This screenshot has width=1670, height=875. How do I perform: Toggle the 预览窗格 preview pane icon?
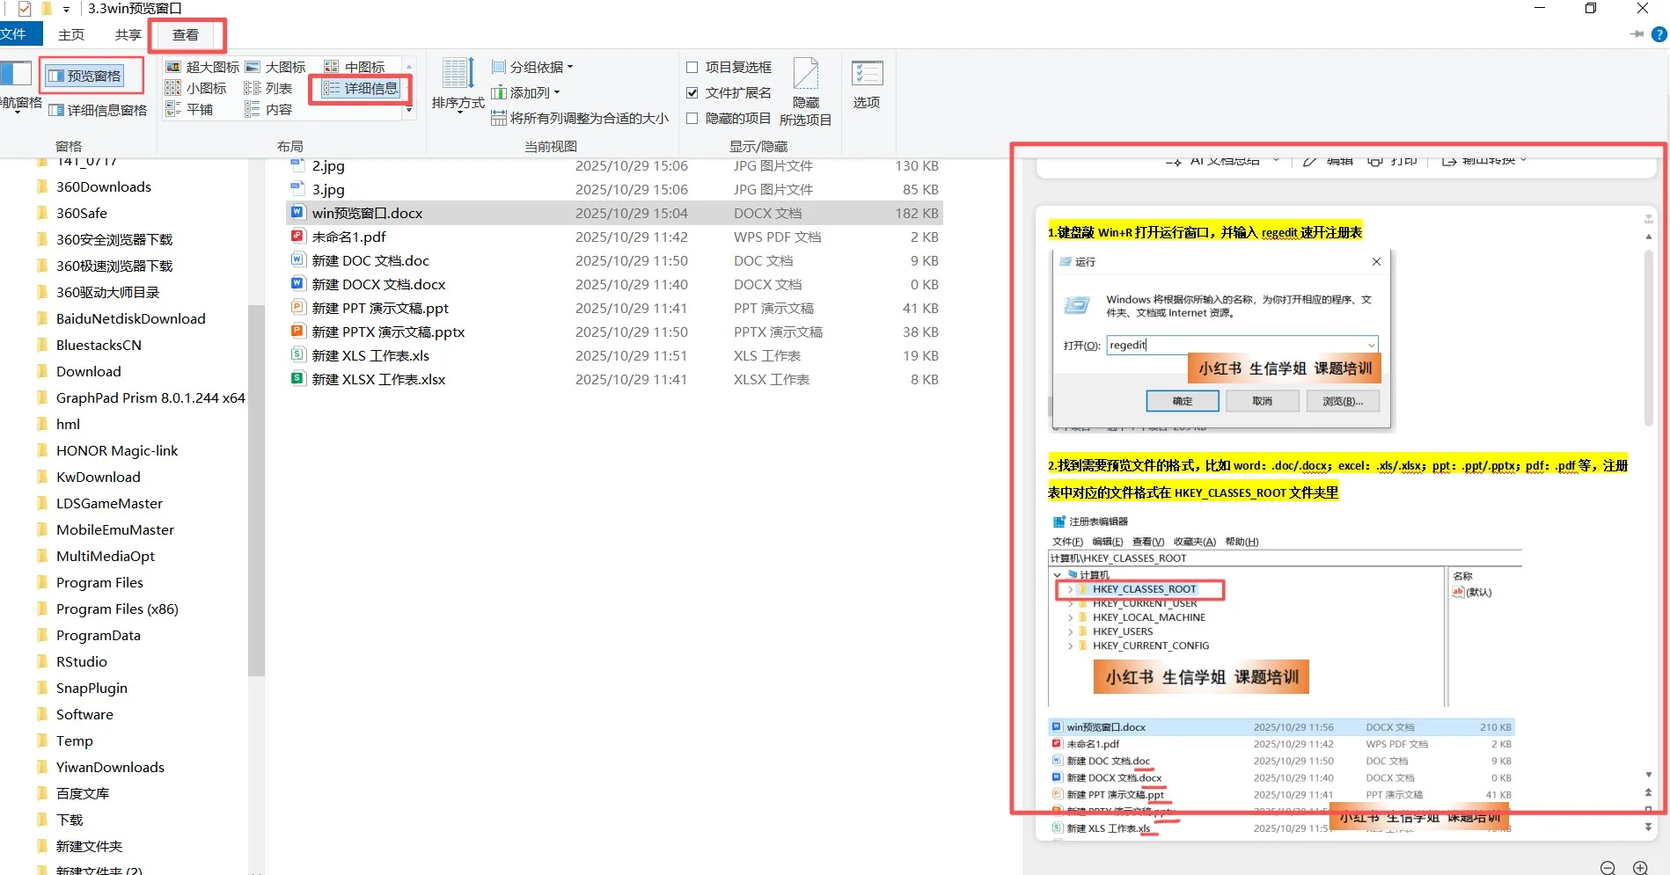pos(91,75)
